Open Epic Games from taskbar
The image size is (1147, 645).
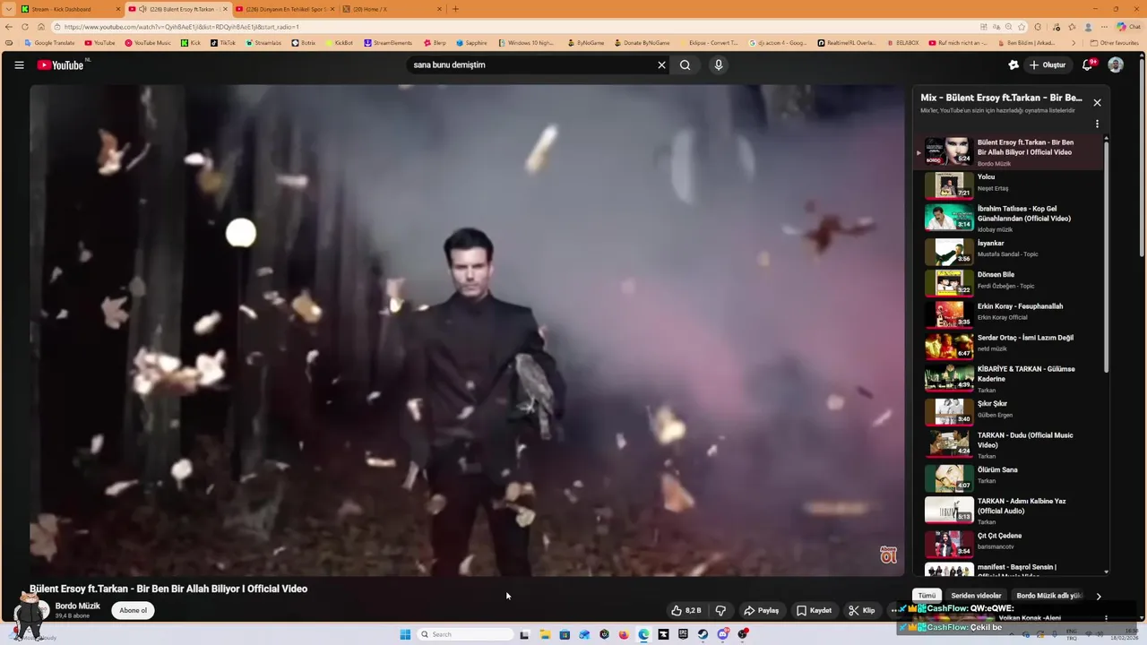pos(683,634)
